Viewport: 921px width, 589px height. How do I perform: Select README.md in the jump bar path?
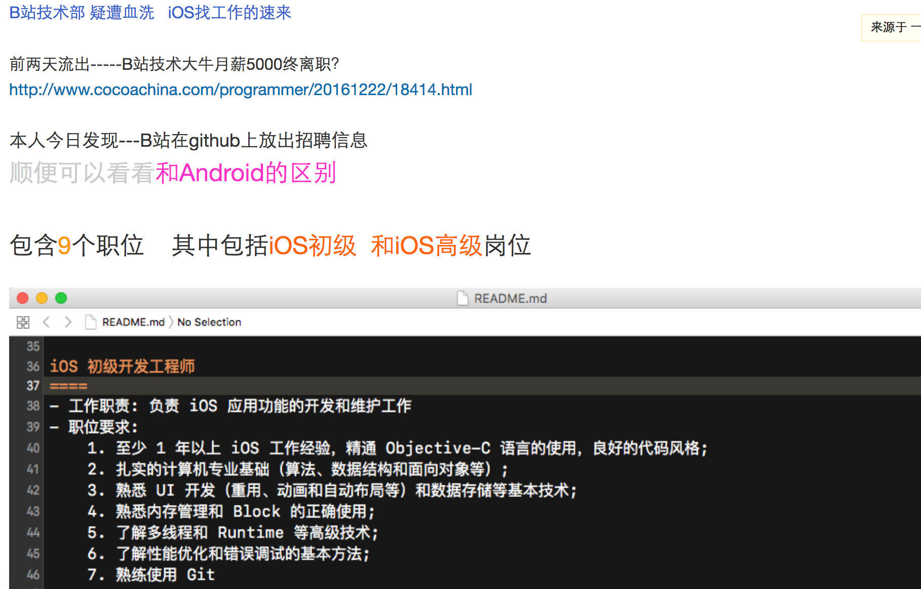point(133,322)
